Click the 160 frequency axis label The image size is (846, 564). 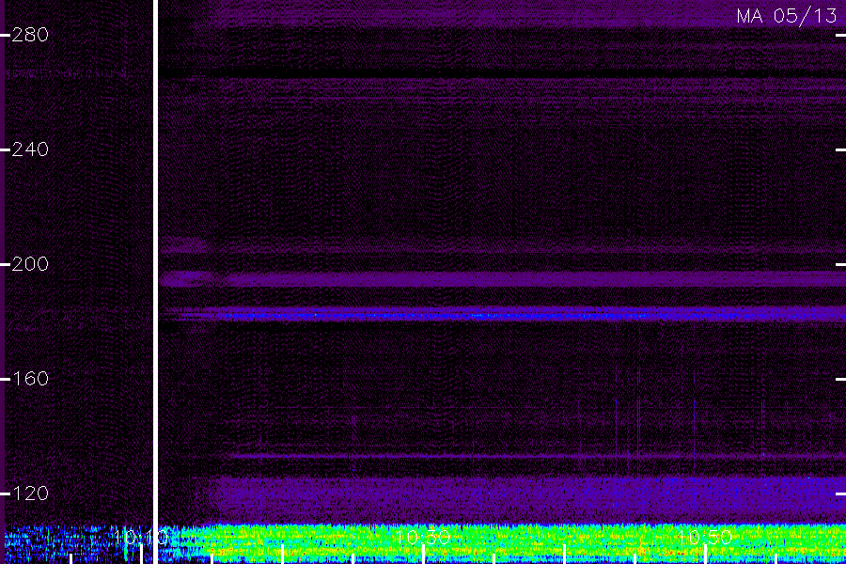[30, 379]
